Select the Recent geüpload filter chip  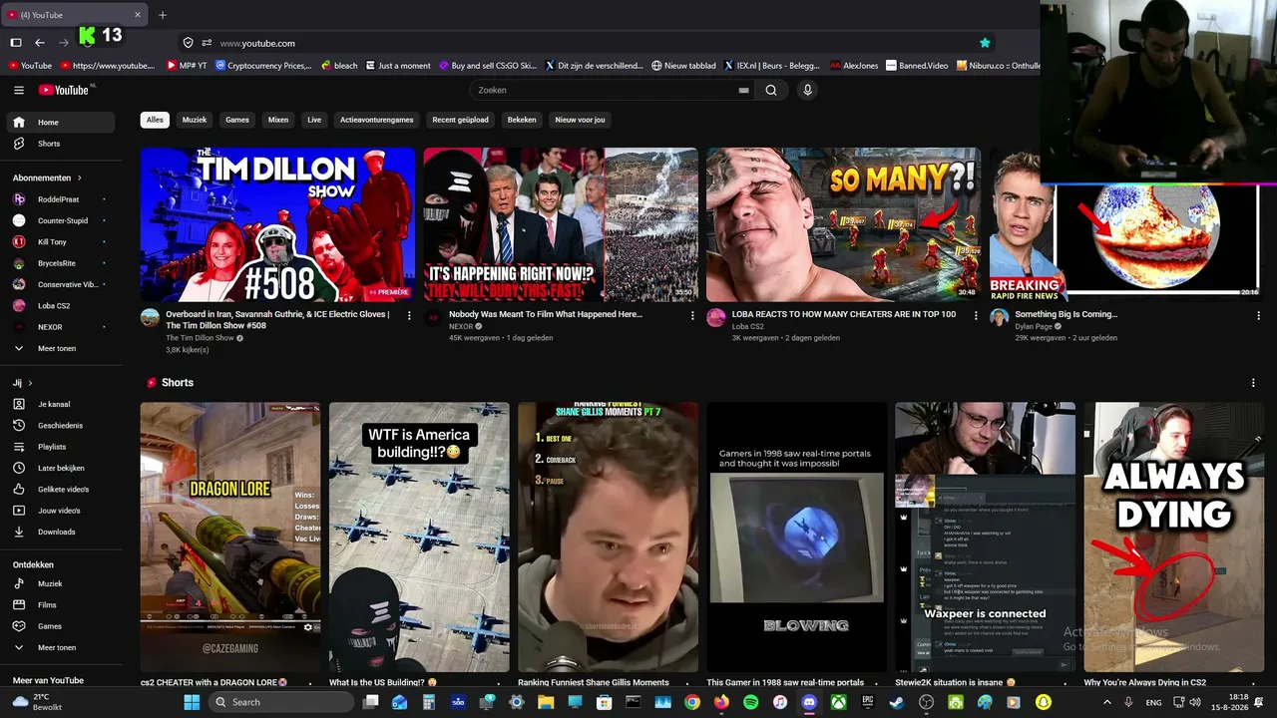pos(460,120)
